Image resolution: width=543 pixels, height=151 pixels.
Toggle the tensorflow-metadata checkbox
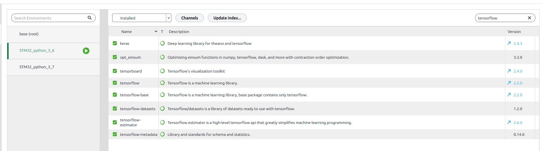click(115, 134)
